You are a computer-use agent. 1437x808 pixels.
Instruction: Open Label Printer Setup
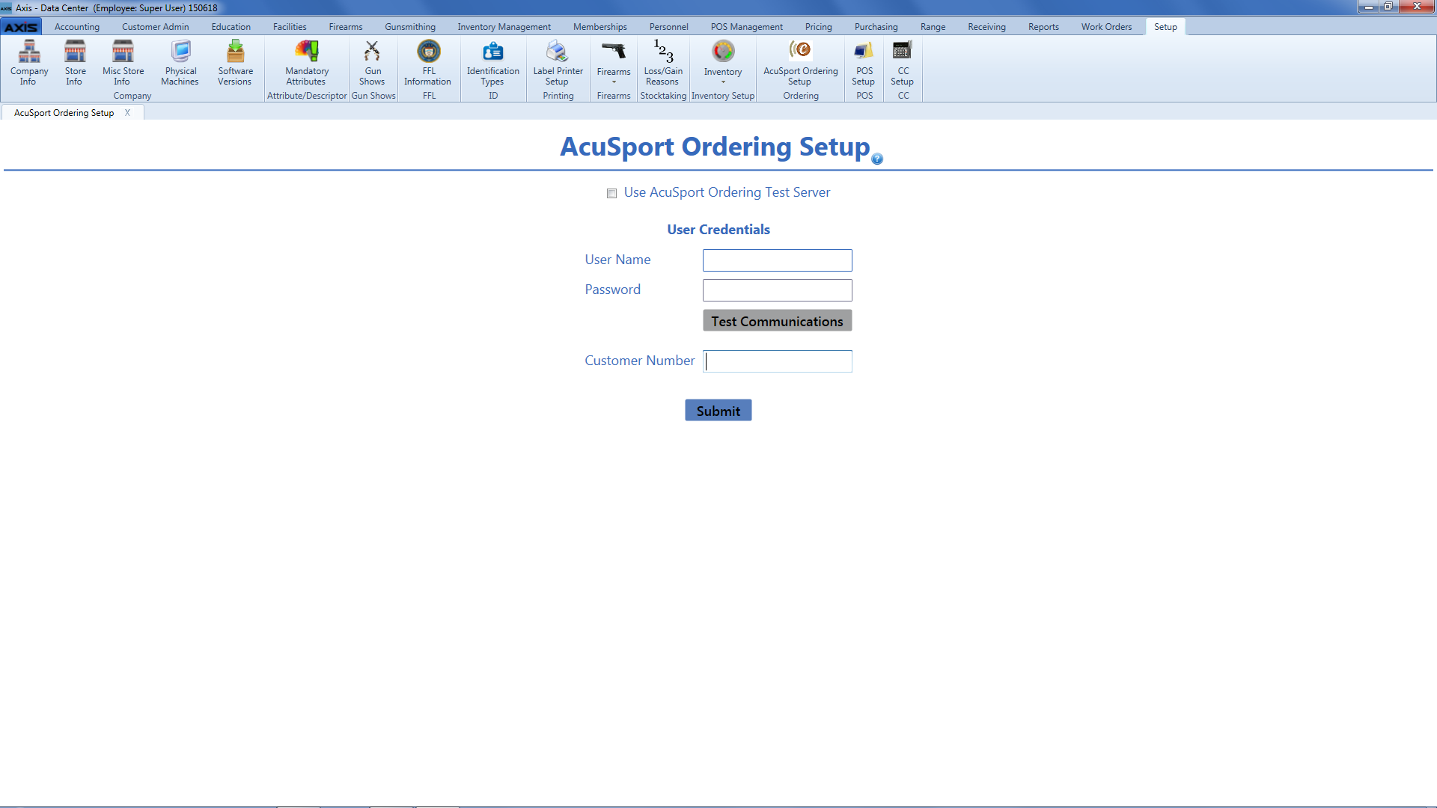[558, 63]
